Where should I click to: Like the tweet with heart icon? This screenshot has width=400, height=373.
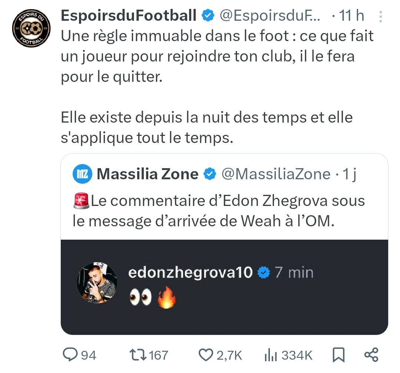tap(206, 355)
